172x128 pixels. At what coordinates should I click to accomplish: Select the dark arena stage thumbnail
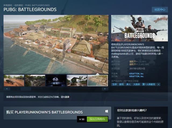pyautogui.click(x=56, y=81)
